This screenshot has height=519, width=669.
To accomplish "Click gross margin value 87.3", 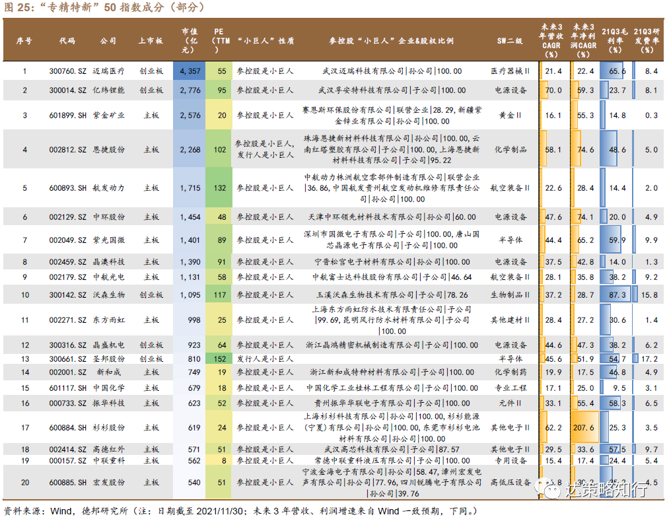I will tap(617, 294).
